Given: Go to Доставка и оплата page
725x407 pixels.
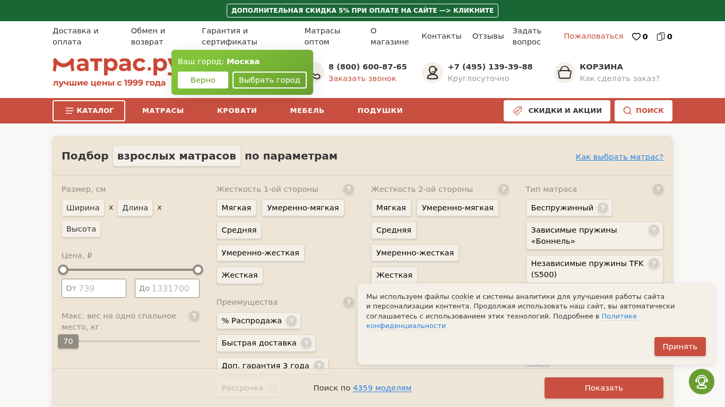Looking at the screenshot, I should [75, 36].
